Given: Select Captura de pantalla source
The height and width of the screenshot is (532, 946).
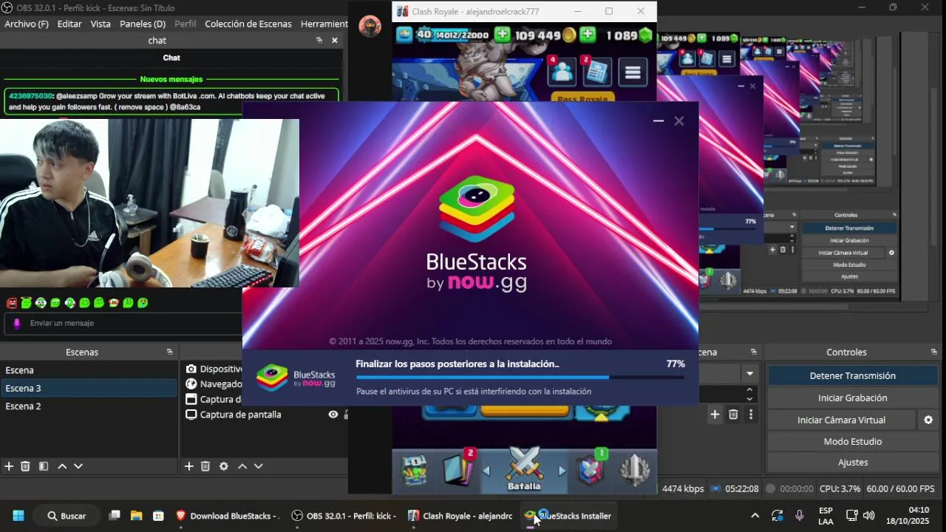Looking at the screenshot, I should [x=240, y=415].
